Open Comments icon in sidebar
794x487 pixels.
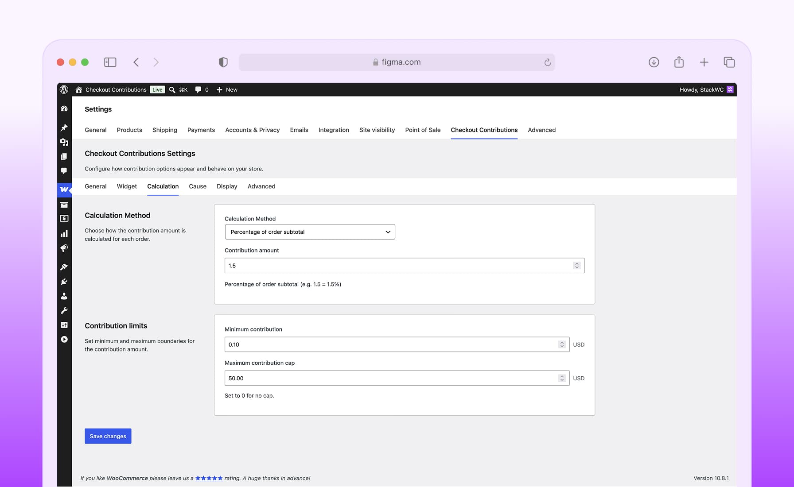point(64,171)
